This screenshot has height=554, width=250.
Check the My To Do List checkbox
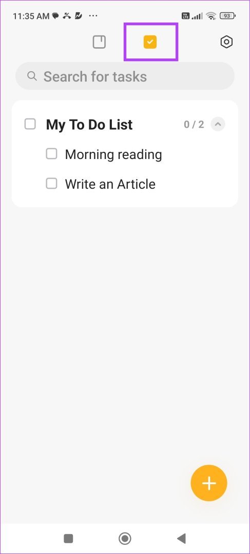[30, 124]
